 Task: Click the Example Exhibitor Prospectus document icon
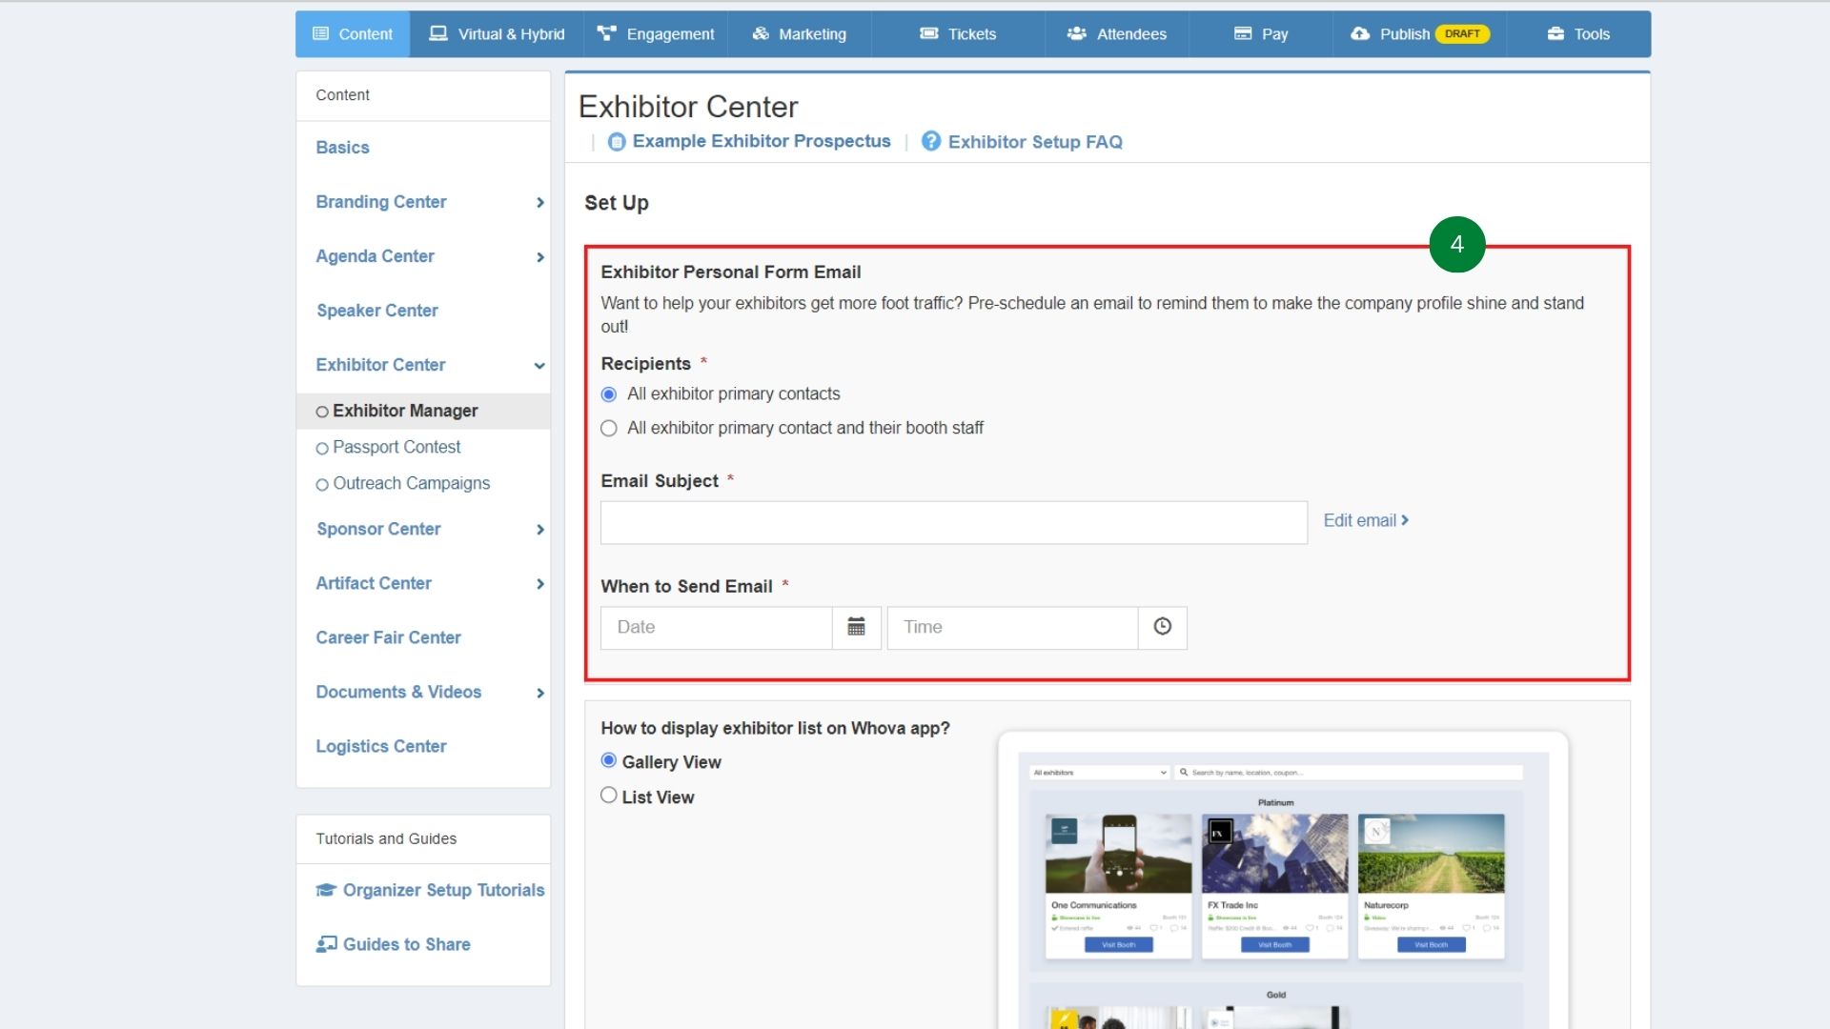click(x=617, y=142)
